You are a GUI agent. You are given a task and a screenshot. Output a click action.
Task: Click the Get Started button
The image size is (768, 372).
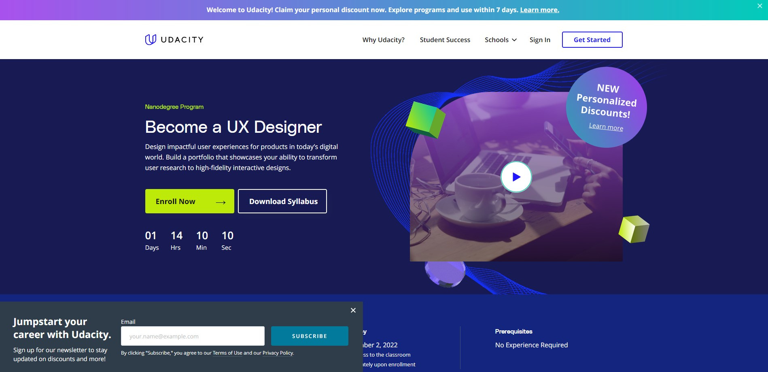coord(592,40)
